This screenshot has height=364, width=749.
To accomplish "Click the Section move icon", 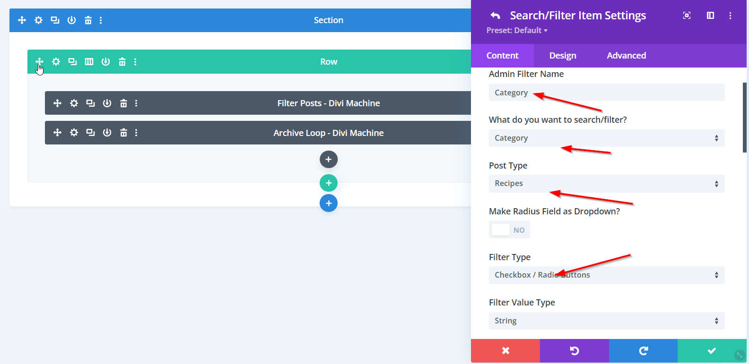I will pyautogui.click(x=22, y=20).
